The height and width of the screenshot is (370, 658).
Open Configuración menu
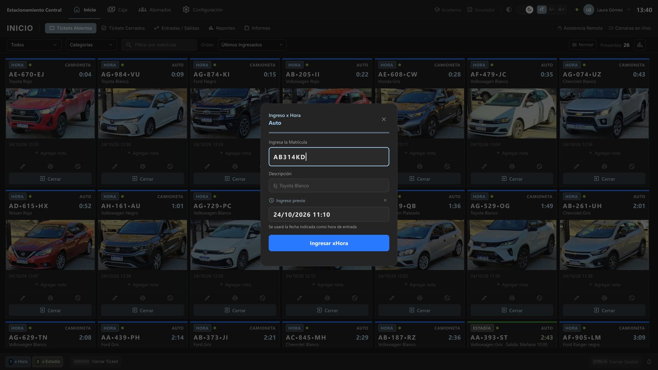coord(203,9)
